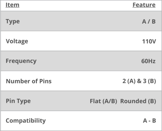Click empty middle of Compatibility row

click(94, 121)
